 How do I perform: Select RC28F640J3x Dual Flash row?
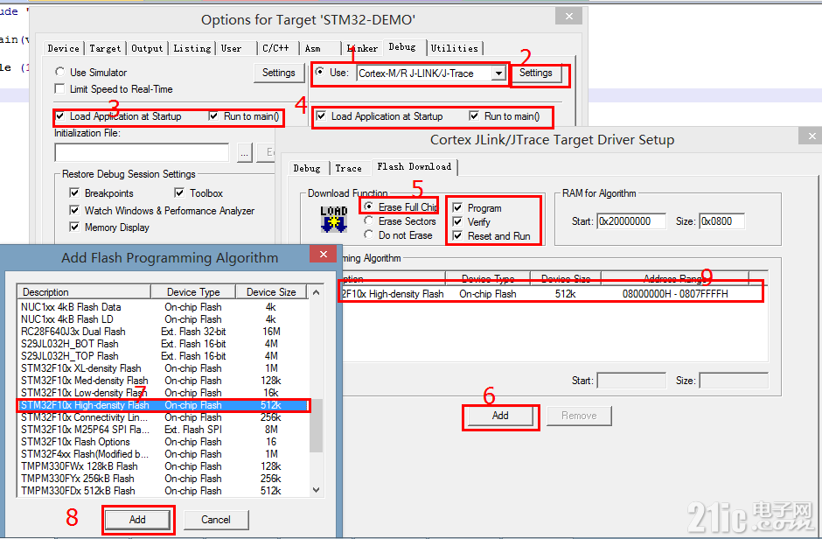coord(163,332)
